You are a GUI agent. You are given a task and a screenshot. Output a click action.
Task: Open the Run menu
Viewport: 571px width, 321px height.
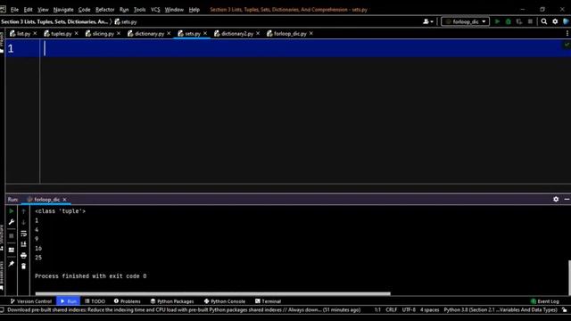click(x=124, y=10)
